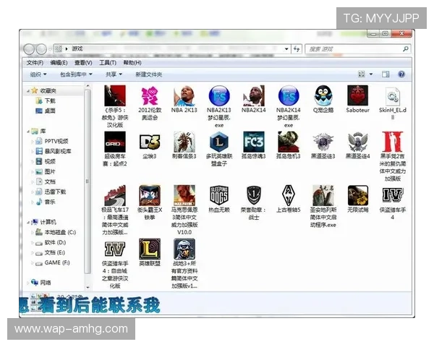This screenshot has height=347, width=434.
Task: Open the 帮助(H) menu
Action: pyautogui.click(x=132, y=63)
